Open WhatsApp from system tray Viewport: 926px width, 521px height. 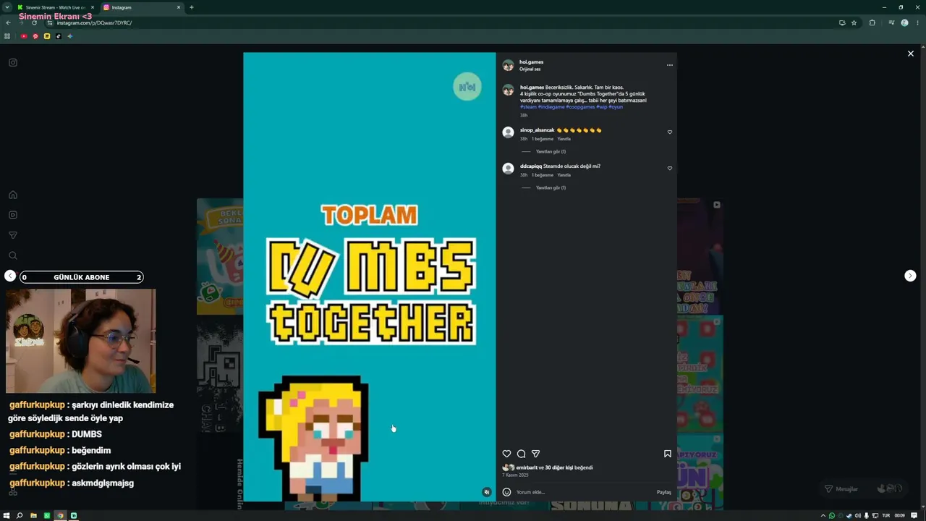[x=832, y=515]
